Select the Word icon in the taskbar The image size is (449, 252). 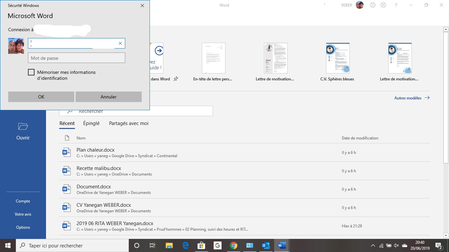[x=282, y=245]
